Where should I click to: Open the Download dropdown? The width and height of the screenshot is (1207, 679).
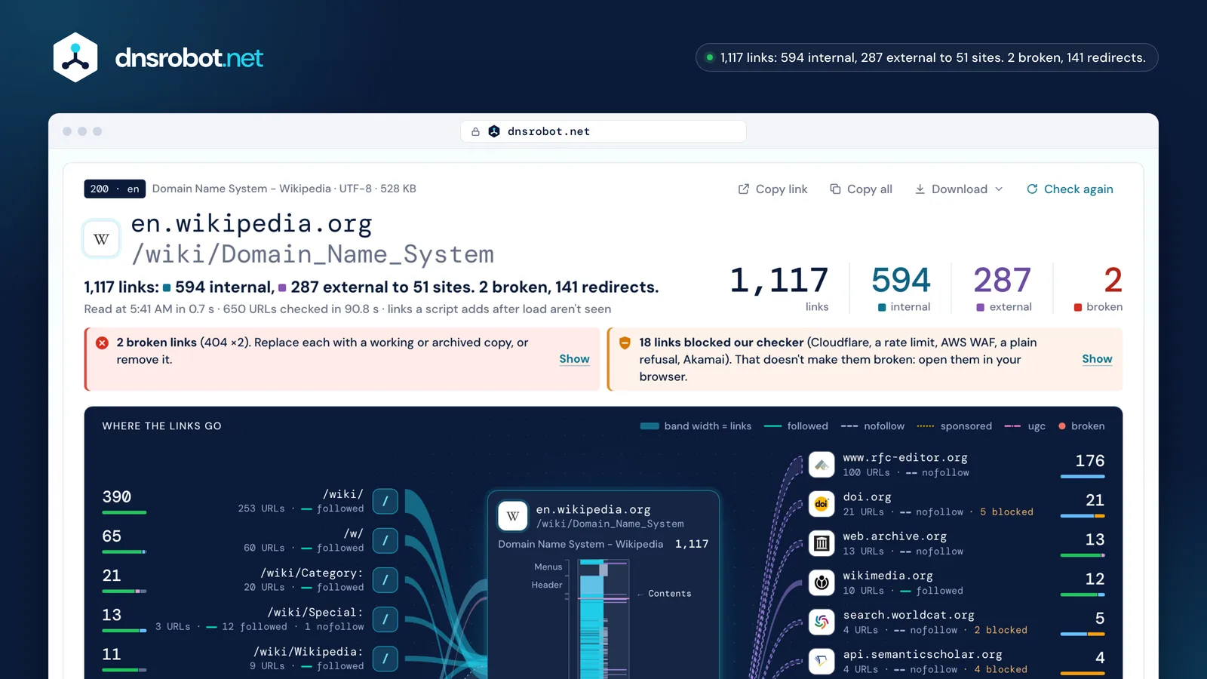959,189
